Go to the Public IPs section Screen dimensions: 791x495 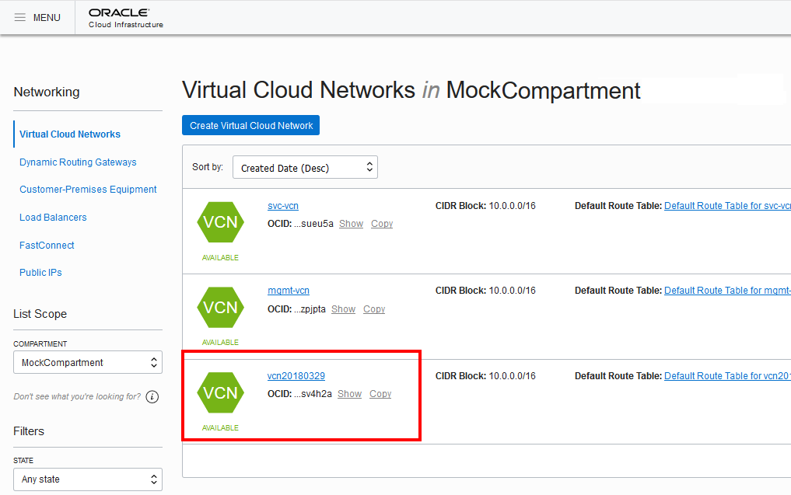[x=40, y=272]
